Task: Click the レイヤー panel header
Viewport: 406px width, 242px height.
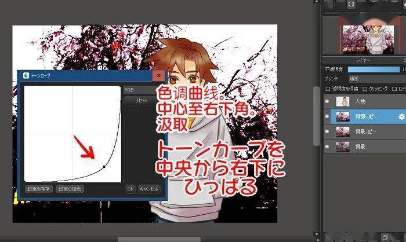Action: [364, 60]
